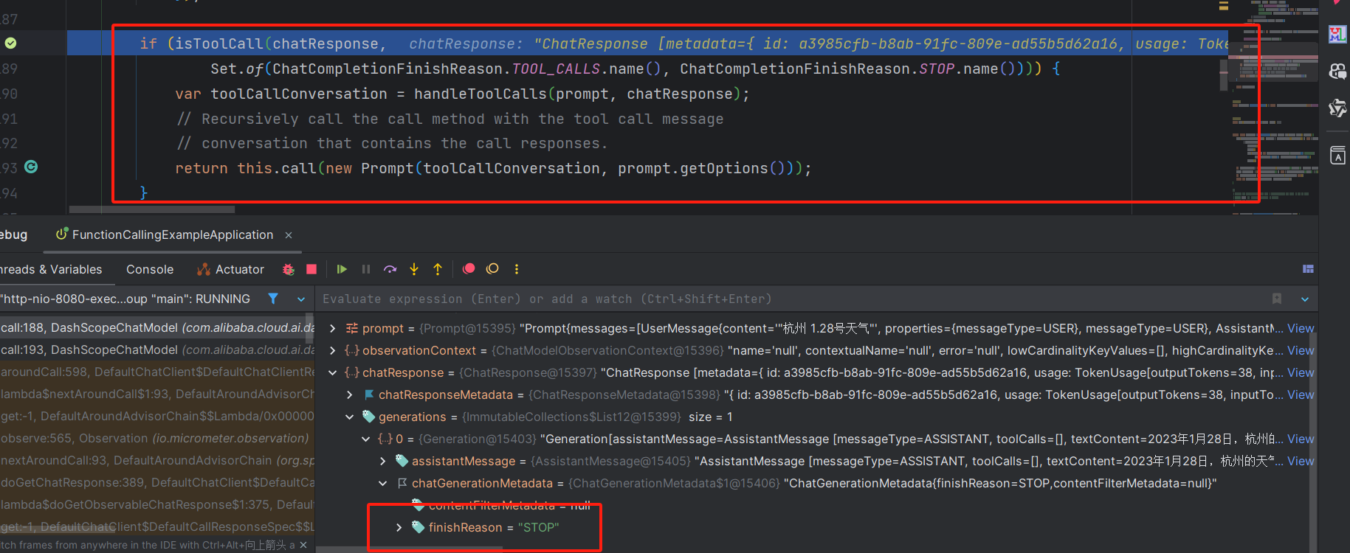Viewport: 1350px width, 553px height.
Task: Click the breakpoint checkmark in the gutter
Action: click(10, 43)
